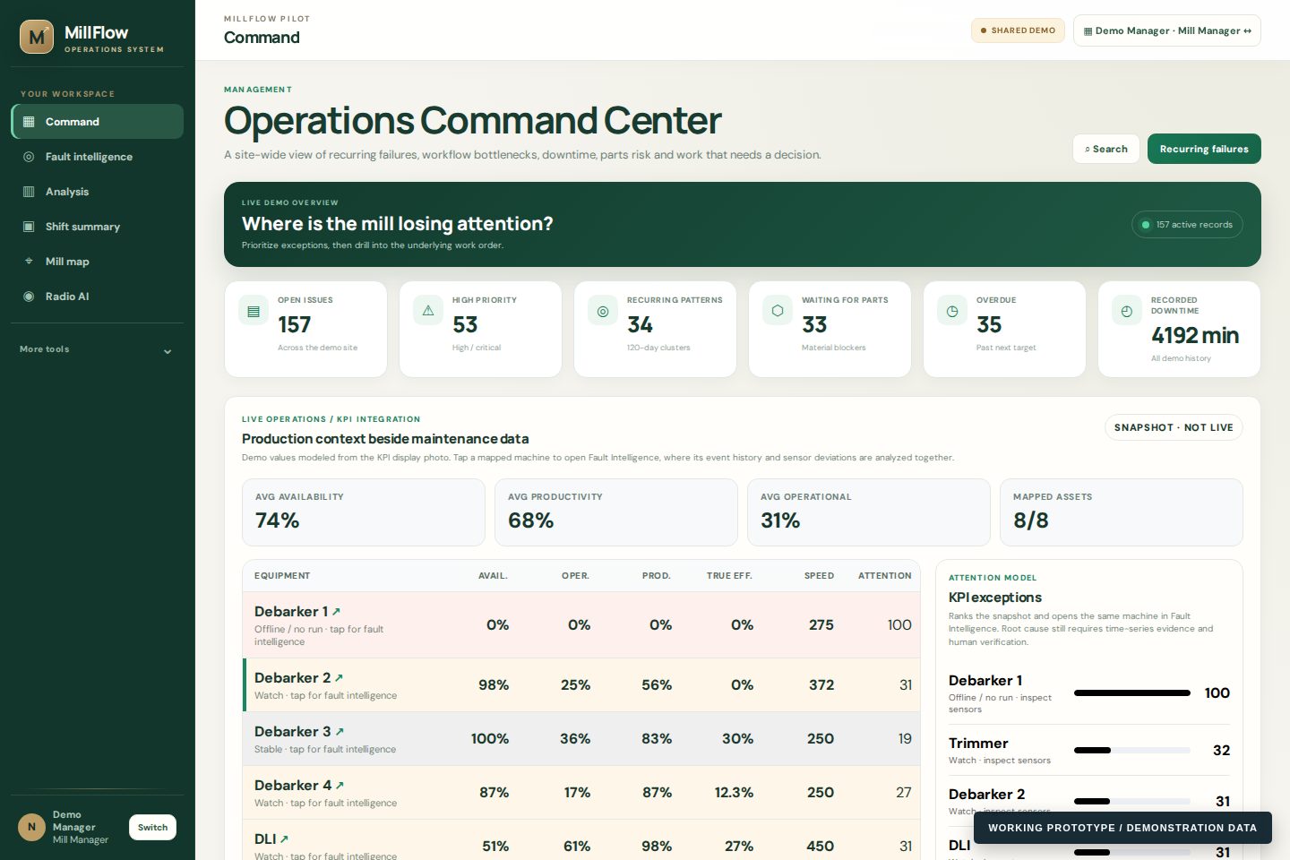Click the Command grid icon in sidebar
This screenshot has width=1290, height=860.
29,122
